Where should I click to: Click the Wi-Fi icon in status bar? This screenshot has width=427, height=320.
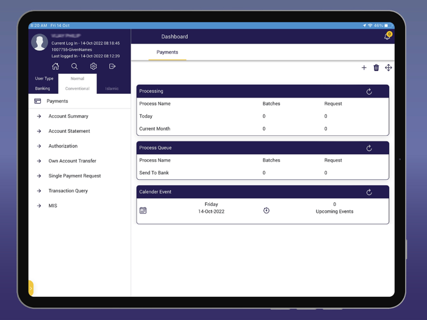[370, 26]
